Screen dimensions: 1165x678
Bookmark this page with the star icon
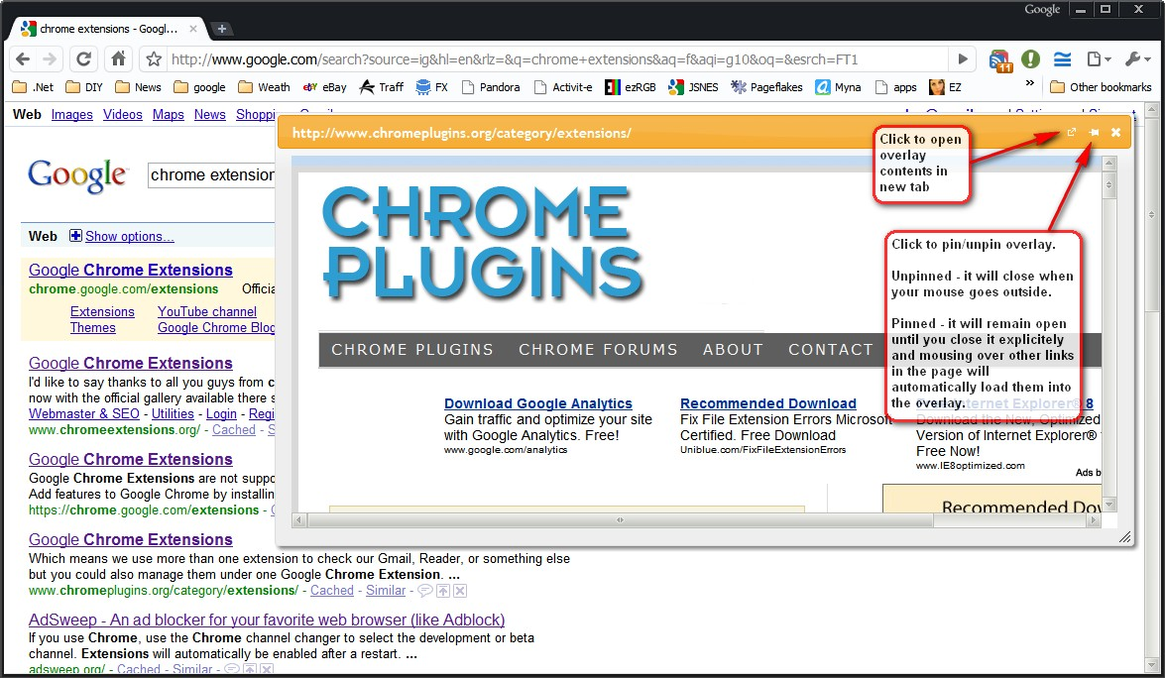pos(154,59)
